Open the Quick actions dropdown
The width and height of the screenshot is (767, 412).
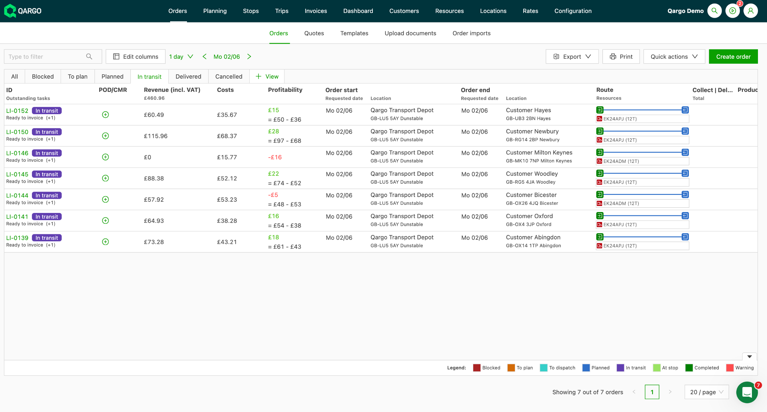click(x=674, y=57)
